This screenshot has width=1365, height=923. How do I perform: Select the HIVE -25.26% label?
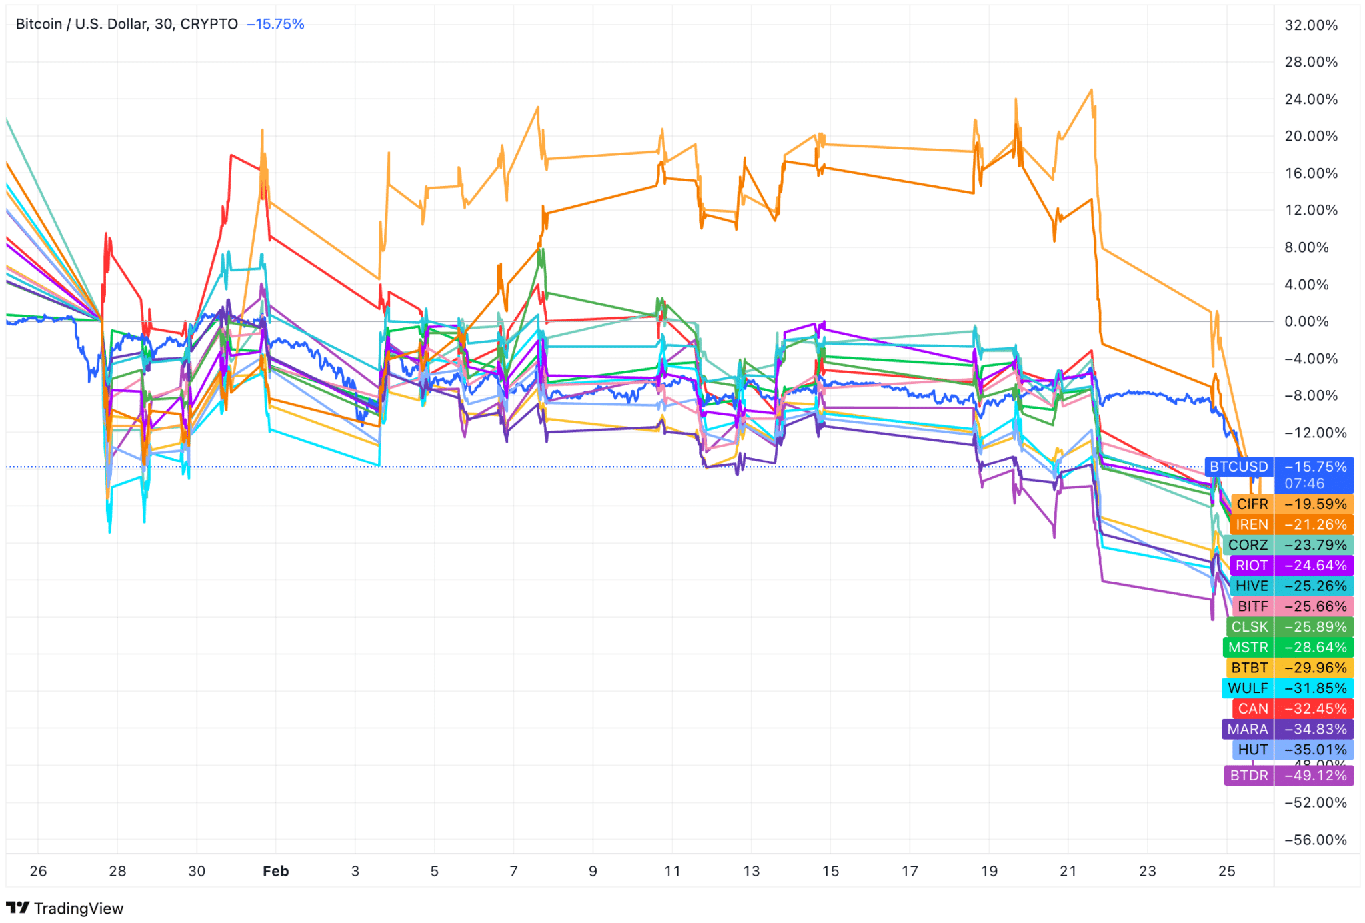pyautogui.click(x=1292, y=586)
